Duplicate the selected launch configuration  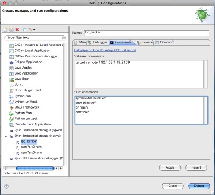tap(11, 30)
